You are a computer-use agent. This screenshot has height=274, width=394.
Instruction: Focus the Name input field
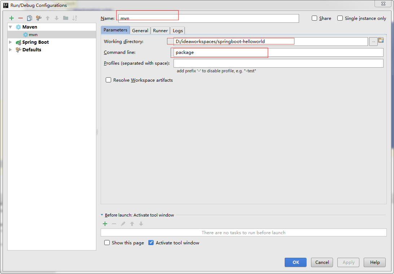(209, 18)
